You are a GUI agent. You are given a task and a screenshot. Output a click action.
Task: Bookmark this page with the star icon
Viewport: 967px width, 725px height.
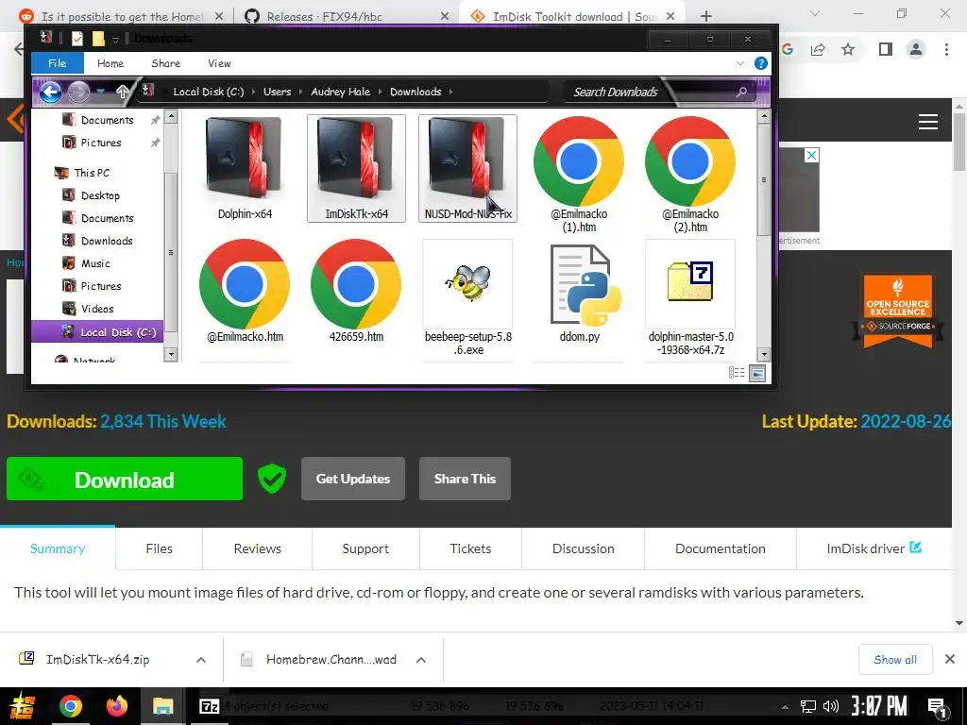848,49
